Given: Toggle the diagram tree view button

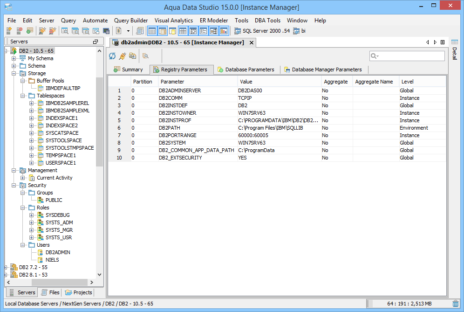Looking at the screenshot, I should (x=214, y=31).
